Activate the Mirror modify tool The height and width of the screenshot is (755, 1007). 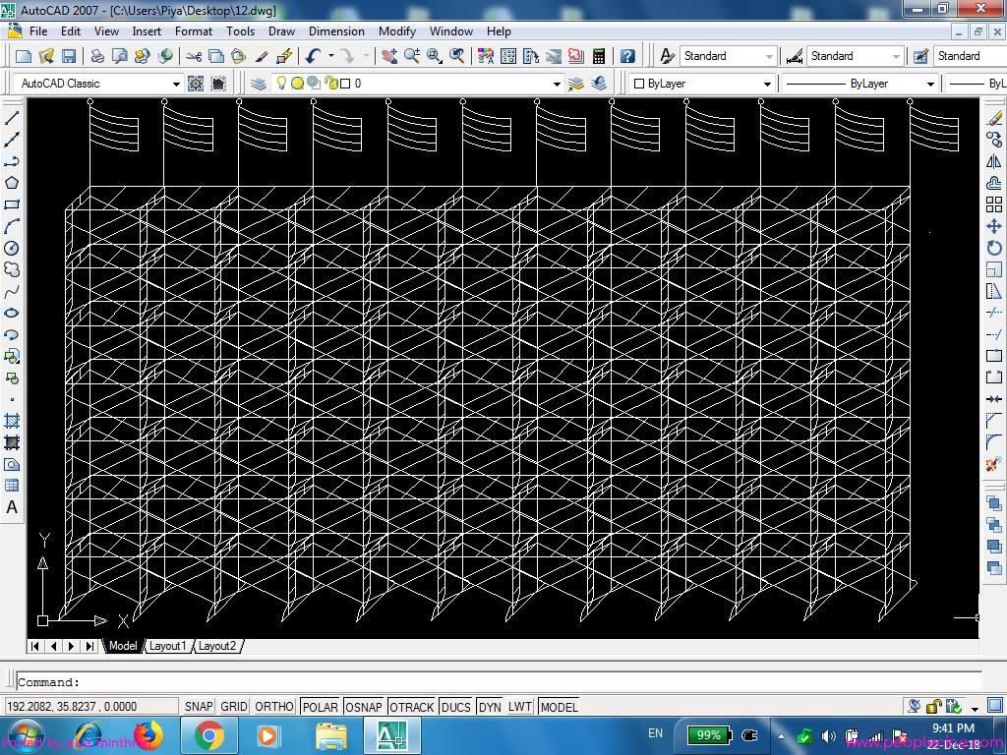(994, 161)
